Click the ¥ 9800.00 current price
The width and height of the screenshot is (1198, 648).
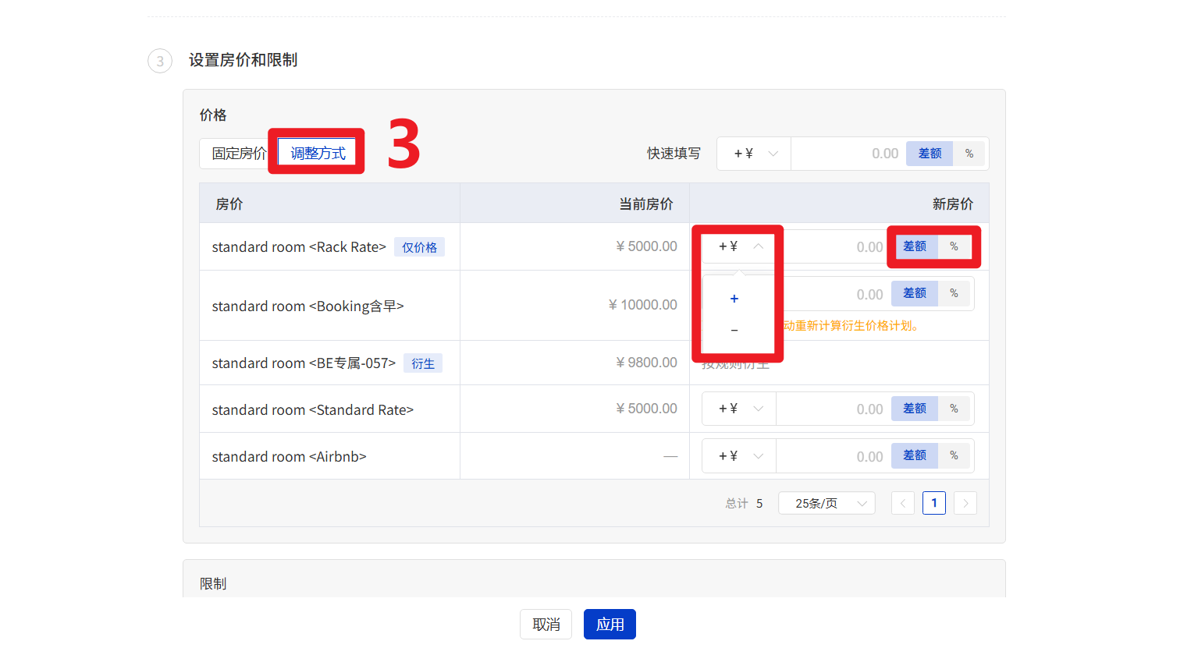click(647, 363)
